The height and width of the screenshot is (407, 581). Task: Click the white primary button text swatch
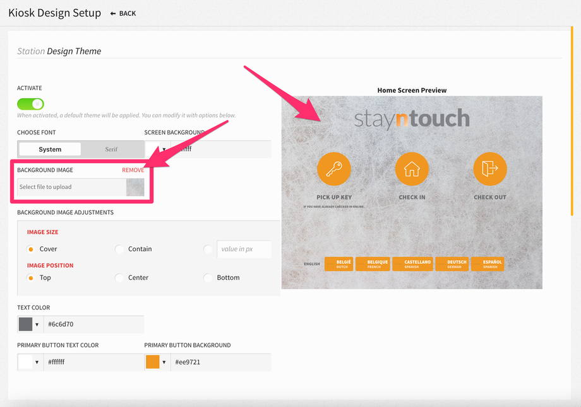[25, 362]
